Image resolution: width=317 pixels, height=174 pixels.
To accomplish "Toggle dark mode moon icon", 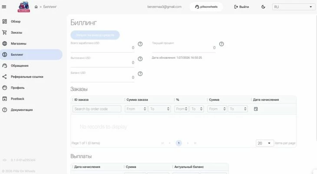I will (x=264, y=6).
